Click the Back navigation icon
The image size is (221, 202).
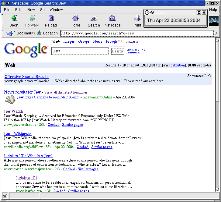(14, 18)
